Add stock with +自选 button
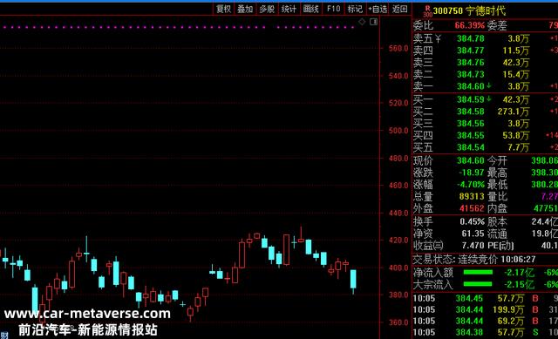Screen dimensions: 558x339 click(378, 9)
